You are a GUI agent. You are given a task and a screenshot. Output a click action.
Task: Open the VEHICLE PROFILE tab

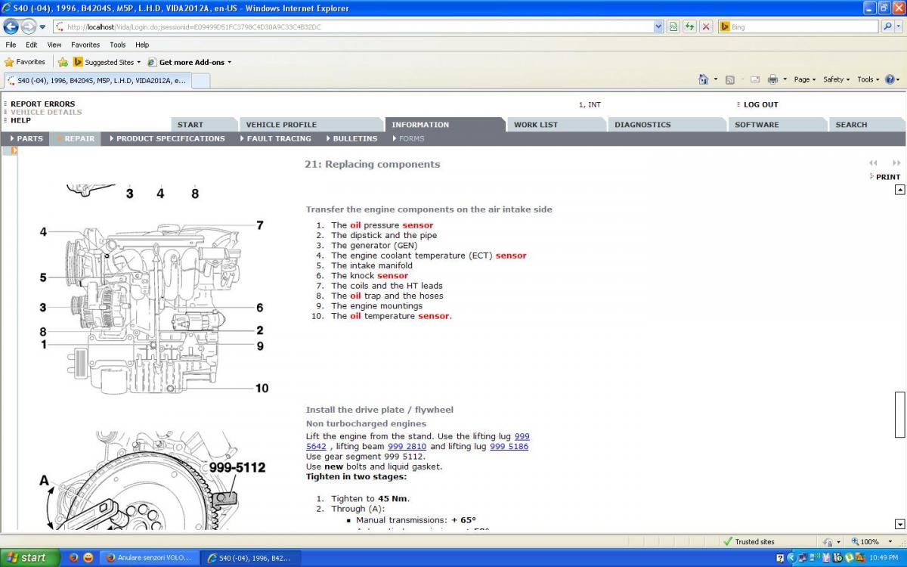[281, 125]
